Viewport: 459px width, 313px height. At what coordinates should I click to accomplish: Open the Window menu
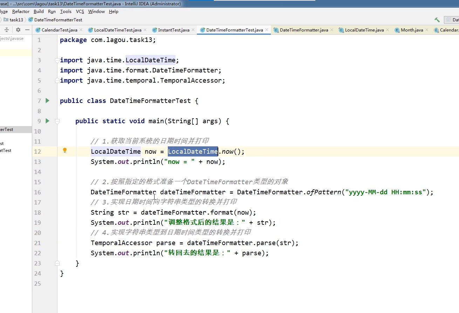(x=96, y=12)
